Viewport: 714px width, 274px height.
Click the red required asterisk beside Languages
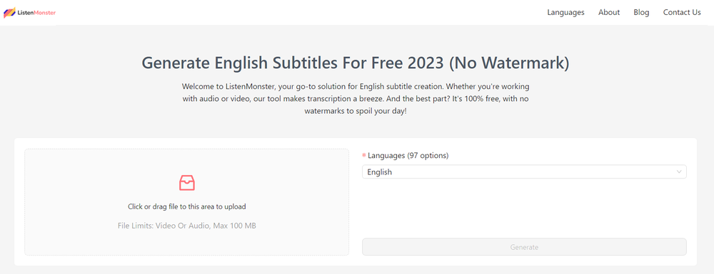[x=364, y=156]
